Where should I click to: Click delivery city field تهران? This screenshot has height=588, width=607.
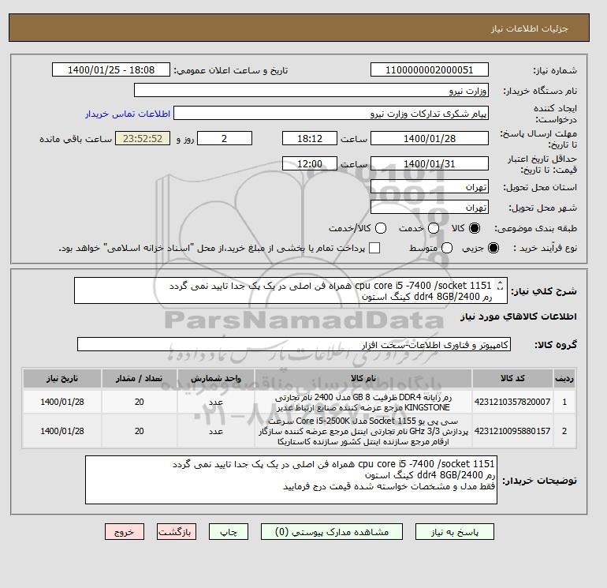pos(430,207)
